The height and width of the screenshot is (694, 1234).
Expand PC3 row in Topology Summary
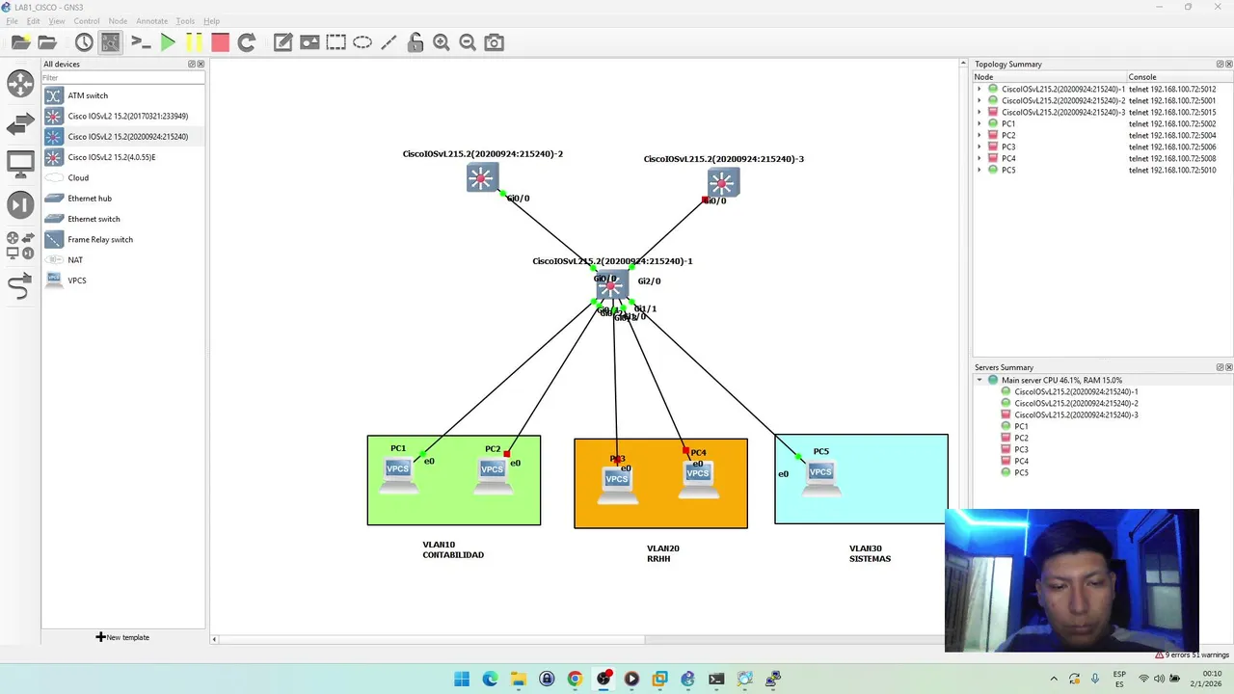pos(979,147)
